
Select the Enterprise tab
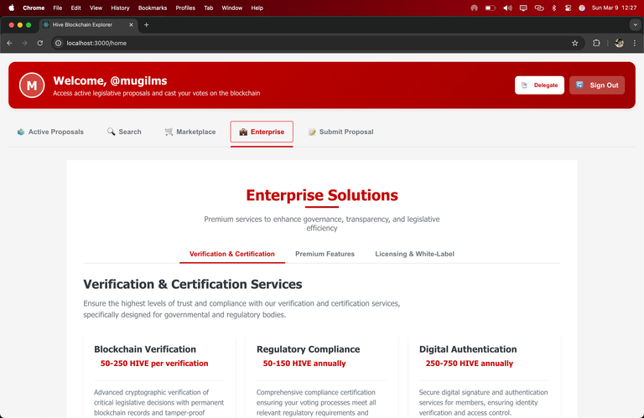click(x=262, y=132)
